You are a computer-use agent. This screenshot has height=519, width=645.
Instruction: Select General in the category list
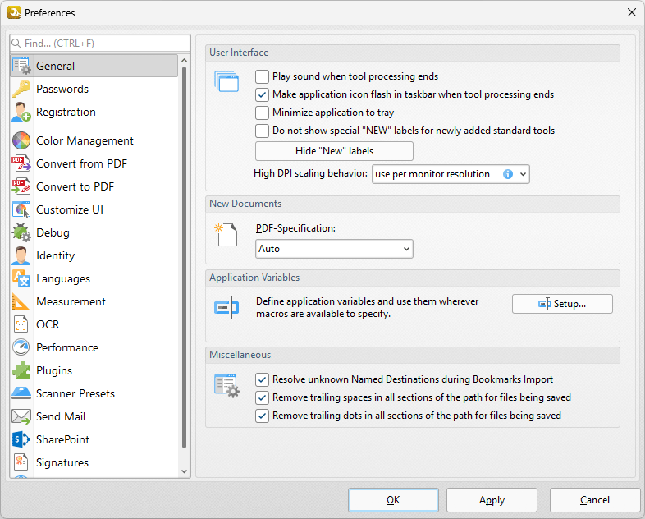94,66
